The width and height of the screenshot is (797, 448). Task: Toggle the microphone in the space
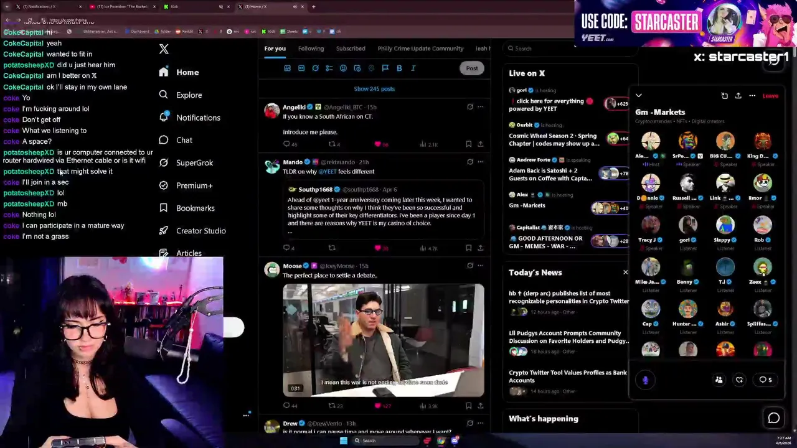click(645, 380)
